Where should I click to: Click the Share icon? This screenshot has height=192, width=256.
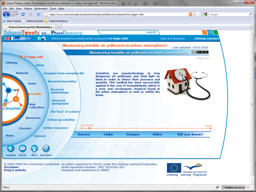point(34,148)
